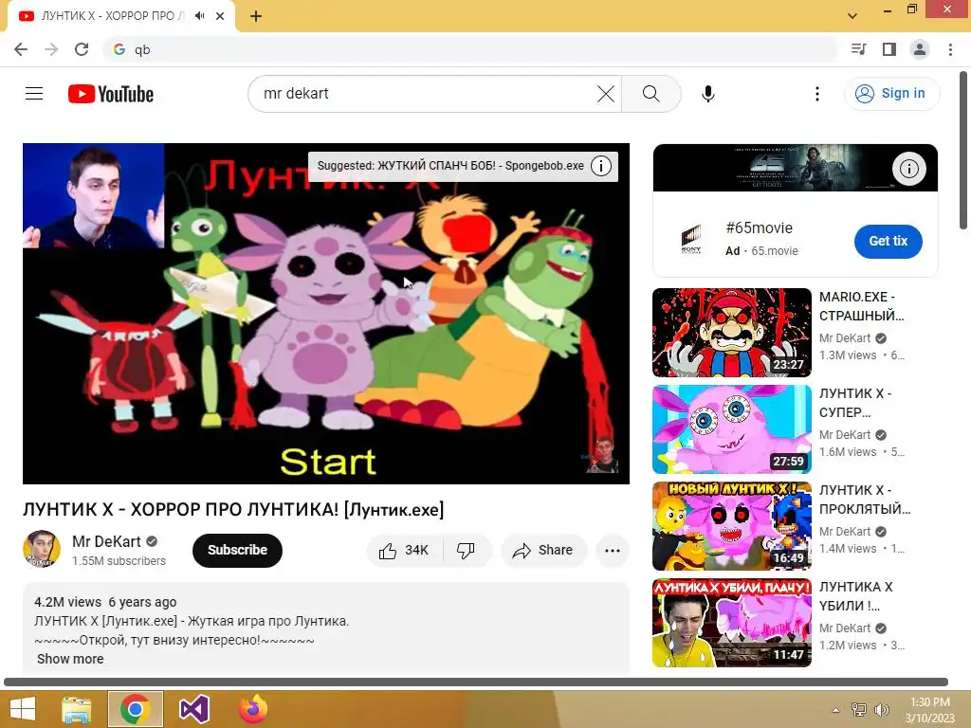Open ЛУНТИК X - СУПЕР video thumbnail
Screen dimensions: 971x728
pyautogui.click(x=731, y=429)
